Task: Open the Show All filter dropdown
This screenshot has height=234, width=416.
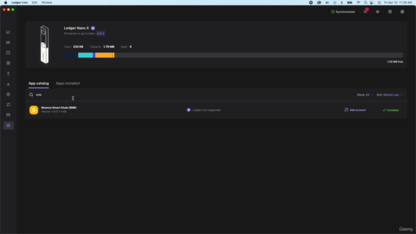Action: pos(365,95)
